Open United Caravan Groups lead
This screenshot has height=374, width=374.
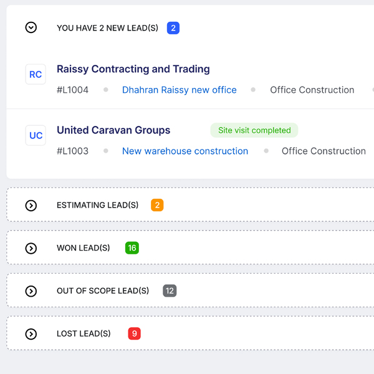[113, 130]
